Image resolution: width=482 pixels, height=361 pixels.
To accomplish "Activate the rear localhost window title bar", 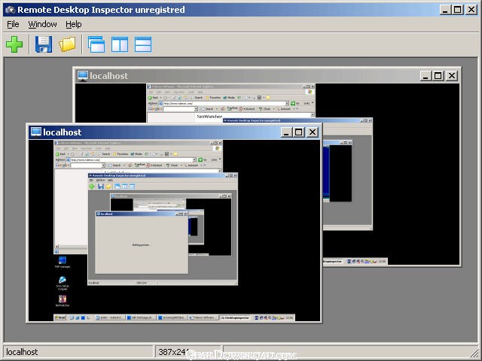I will point(249,75).
